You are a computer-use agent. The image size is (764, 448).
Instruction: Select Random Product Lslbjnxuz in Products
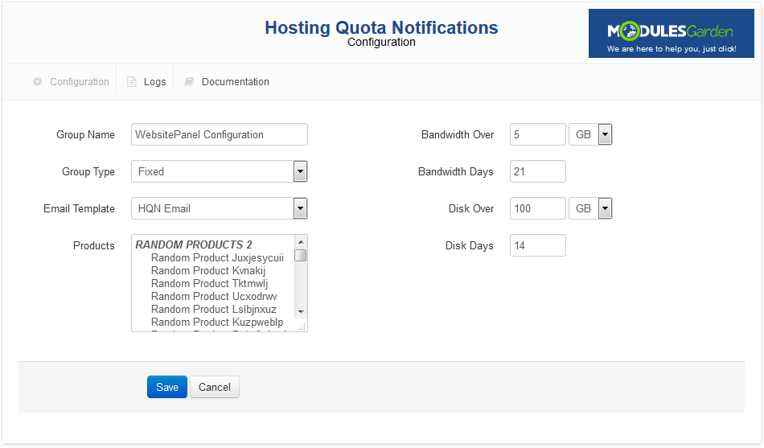pos(213,309)
